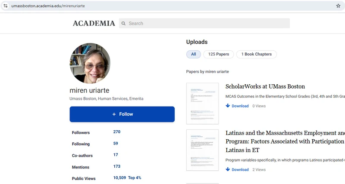Select the All uploads filter
The width and height of the screenshot is (345, 184).
click(x=194, y=54)
